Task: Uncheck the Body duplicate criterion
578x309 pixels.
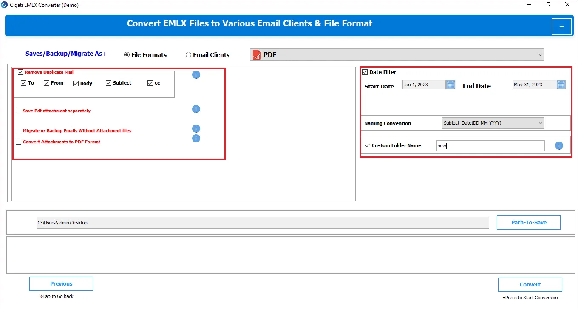Action: point(76,83)
